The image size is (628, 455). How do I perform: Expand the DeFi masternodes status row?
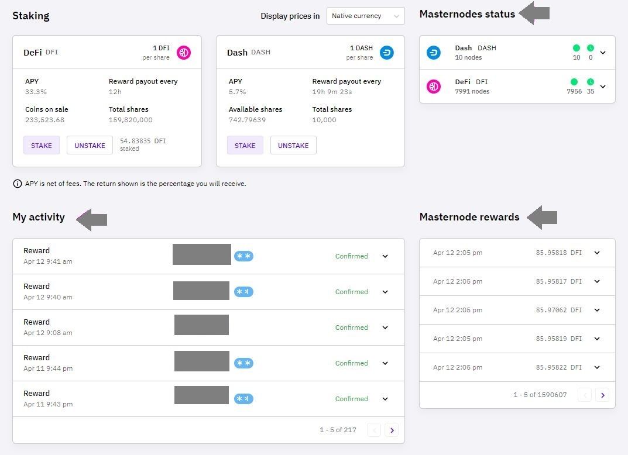(603, 87)
